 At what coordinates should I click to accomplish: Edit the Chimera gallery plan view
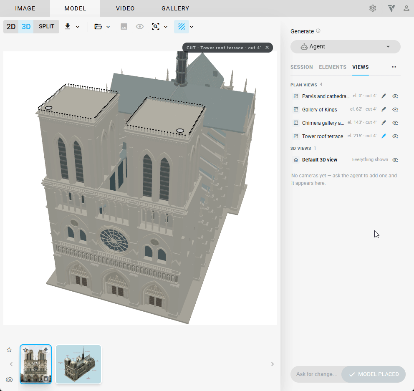pyautogui.click(x=384, y=123)
